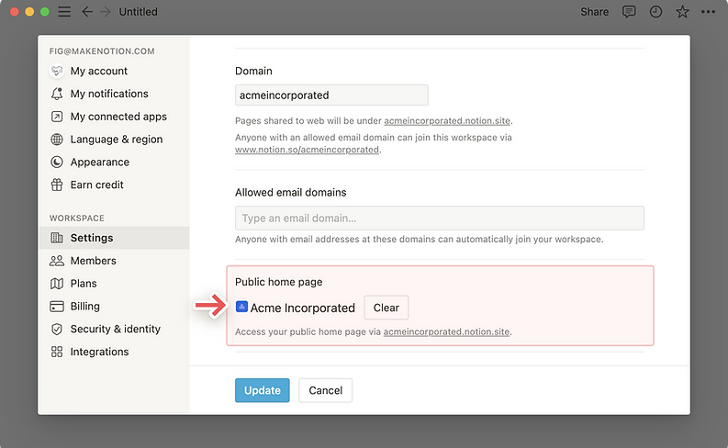The height and width of the screenshot is (448, 728).
Task: Select Language & region settings
Action: tap(116, 140)
